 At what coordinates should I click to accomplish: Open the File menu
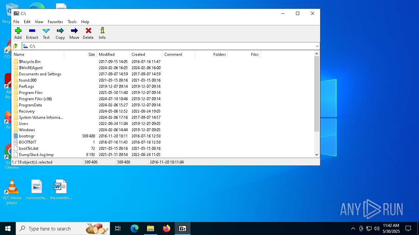(16, 22)
